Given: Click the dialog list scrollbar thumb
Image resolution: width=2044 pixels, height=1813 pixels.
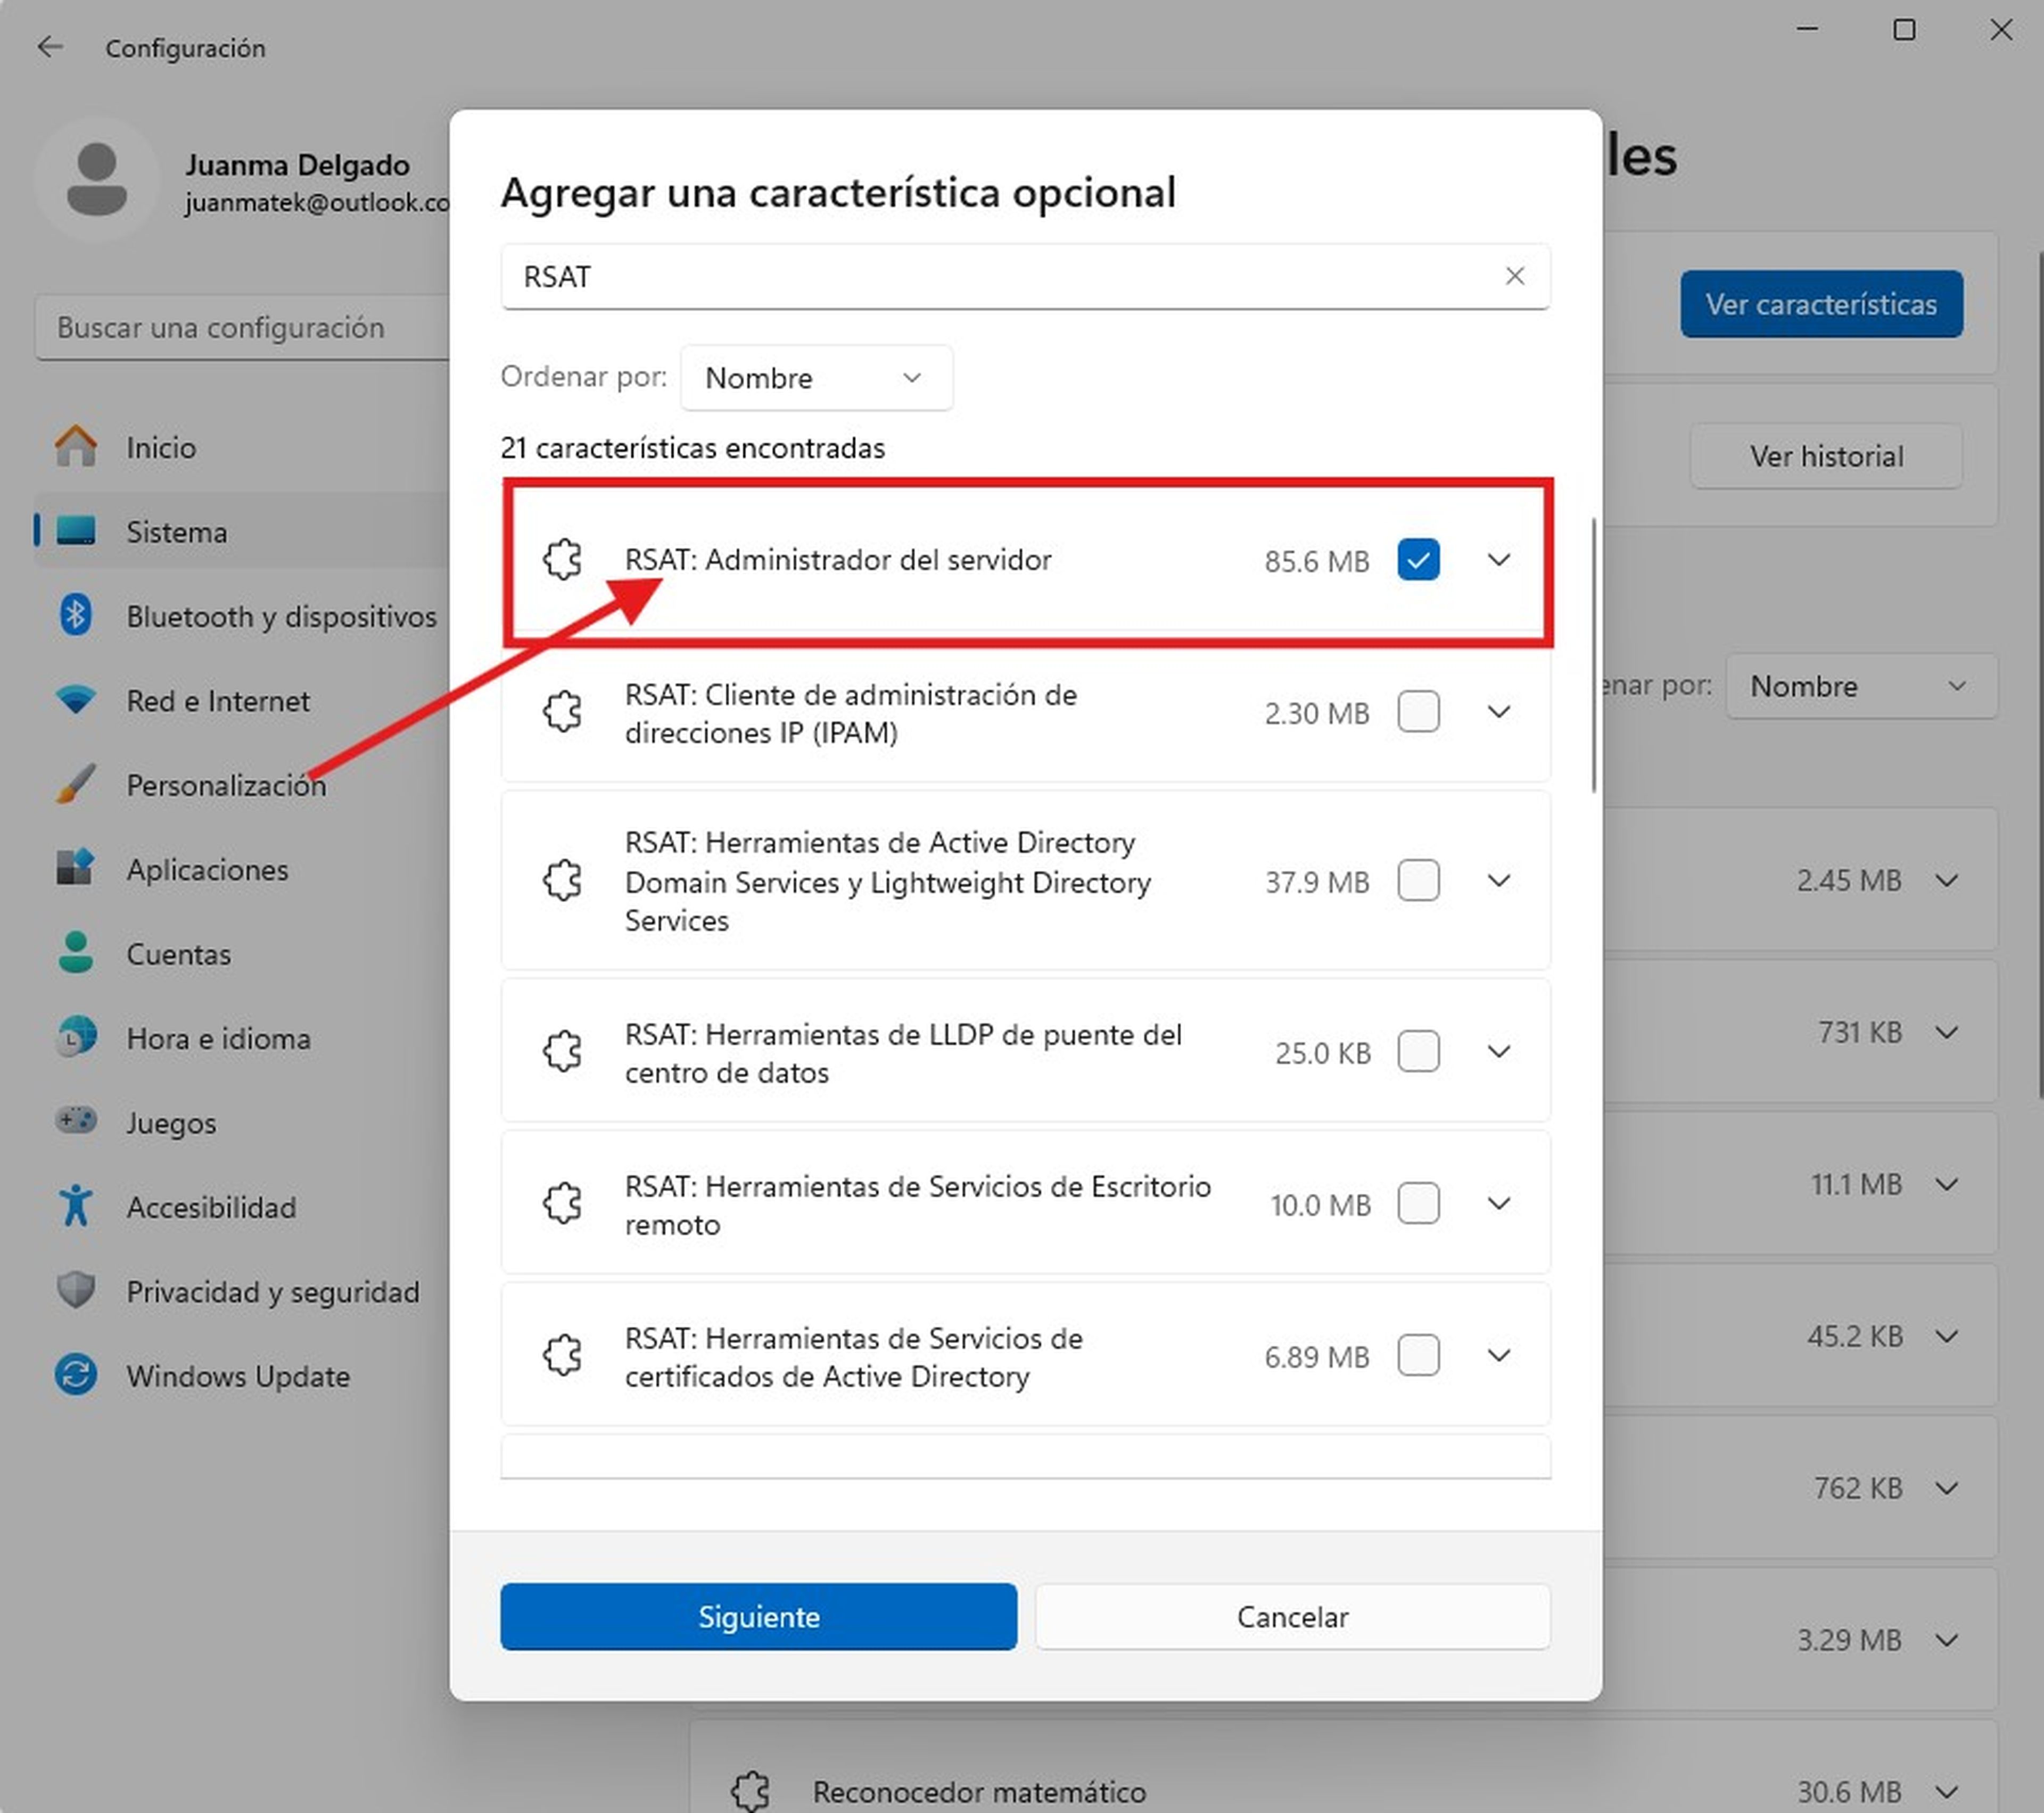Looking at the screenshot, I should [x=1593, y=655].
